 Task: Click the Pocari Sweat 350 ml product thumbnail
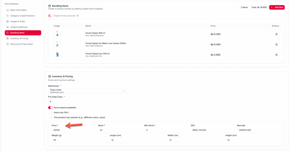(57, 34)
